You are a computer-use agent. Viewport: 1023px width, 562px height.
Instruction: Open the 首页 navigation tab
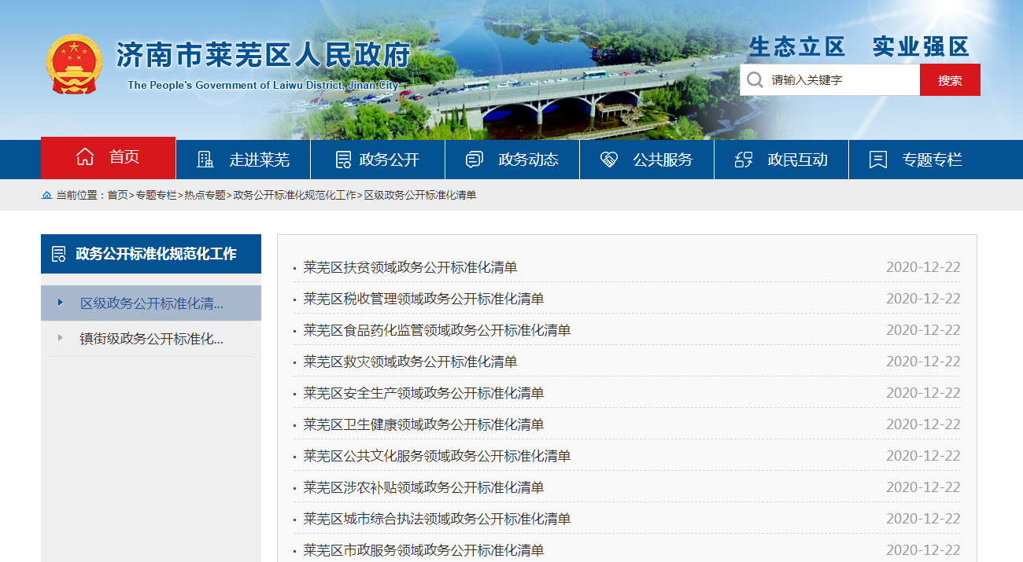point(108,158)
